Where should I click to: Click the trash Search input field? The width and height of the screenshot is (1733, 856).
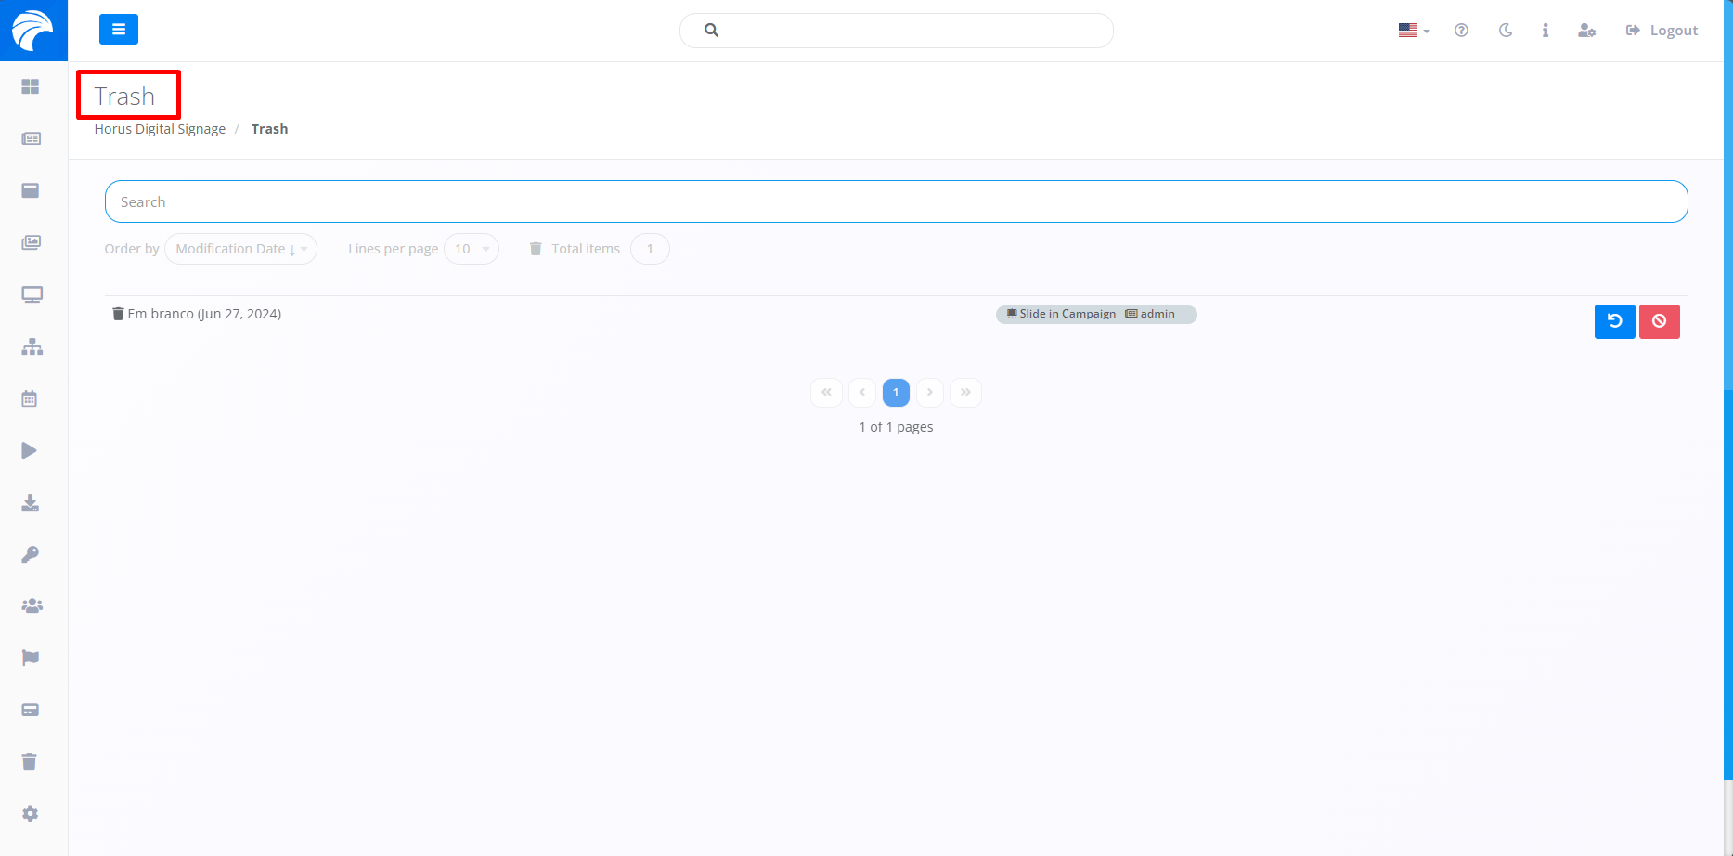(896, 201)
